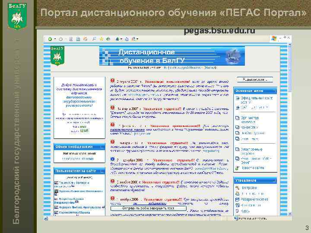Collapse the Обмен сообщениями block

pos(102,147)
